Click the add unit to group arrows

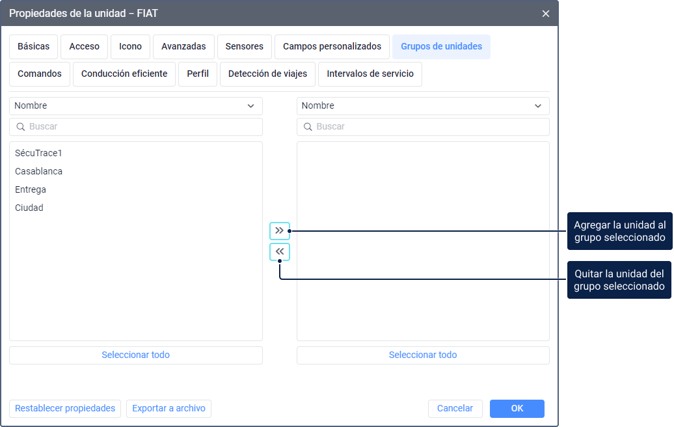point(280,230)
